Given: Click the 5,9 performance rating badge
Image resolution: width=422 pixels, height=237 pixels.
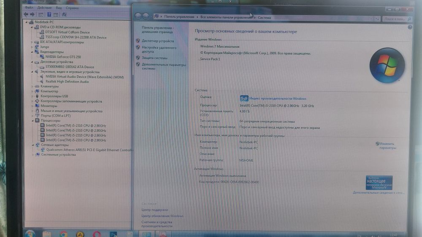Looking at the screenshot, I should coord(244,99).
